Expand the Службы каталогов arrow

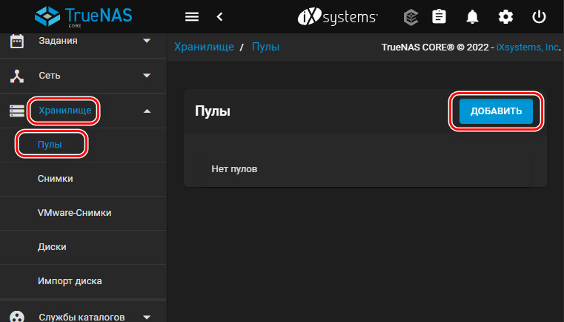[x=147, y=318]
